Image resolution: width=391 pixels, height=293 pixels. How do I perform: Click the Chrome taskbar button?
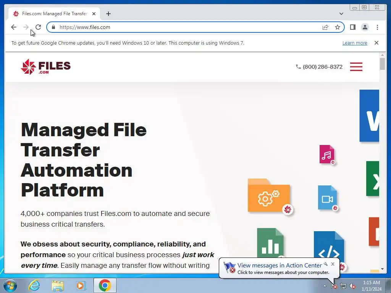[x=105, y=285]
